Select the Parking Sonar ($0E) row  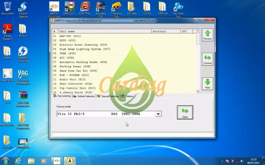point(124,67)
